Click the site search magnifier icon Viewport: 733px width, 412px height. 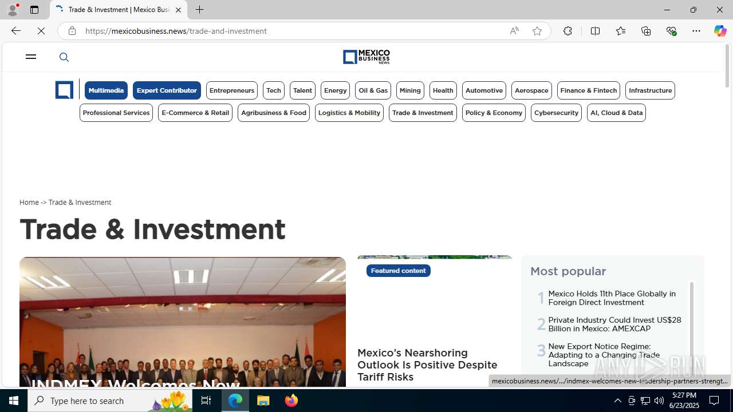tap(64, 57)
